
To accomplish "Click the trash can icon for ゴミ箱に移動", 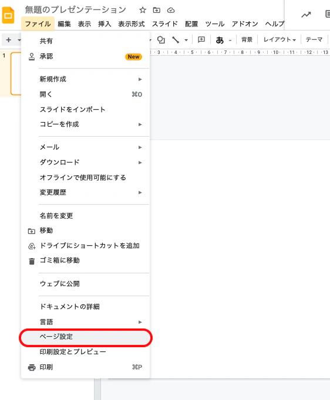I will point(32,261).
